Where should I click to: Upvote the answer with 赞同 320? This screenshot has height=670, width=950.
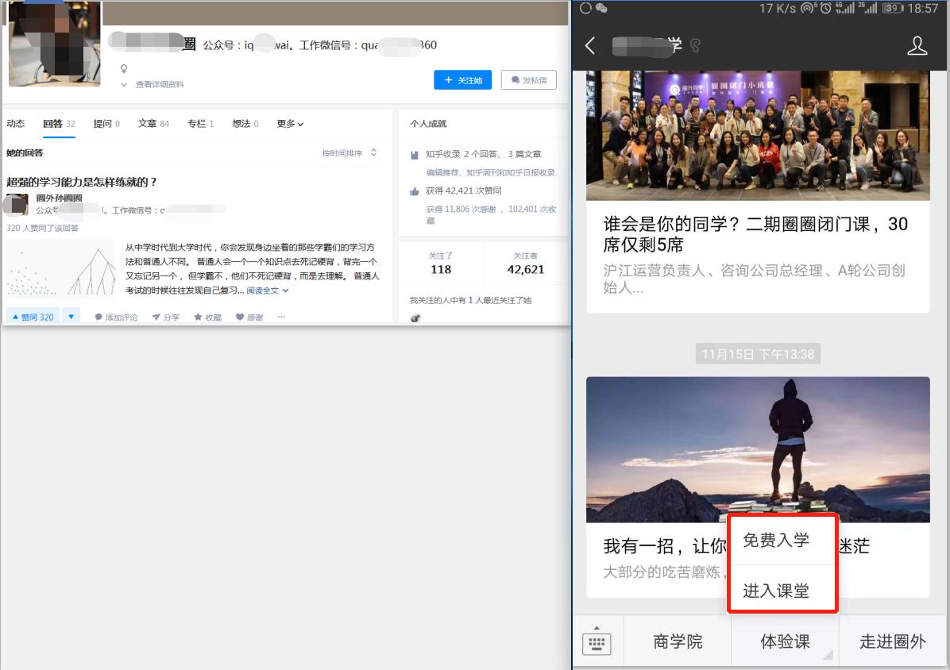click(33, 316)
